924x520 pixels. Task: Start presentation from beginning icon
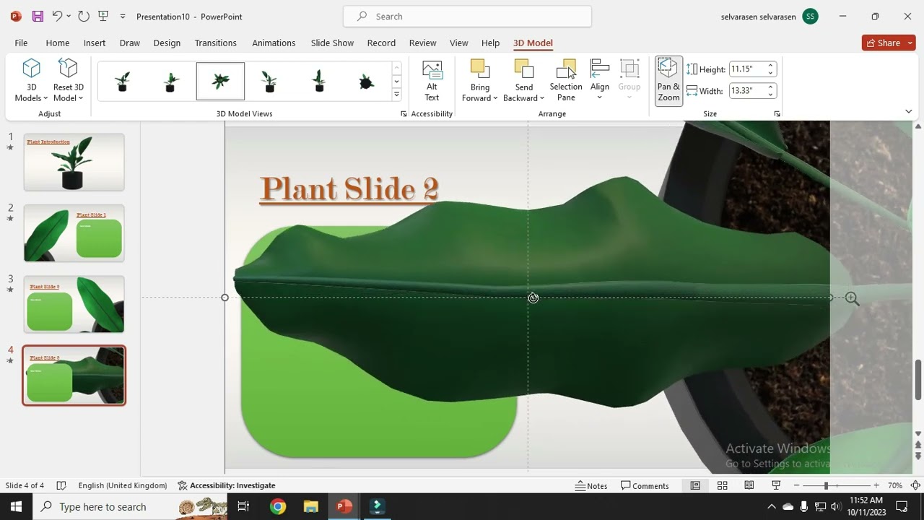click(x=103, y=16)
